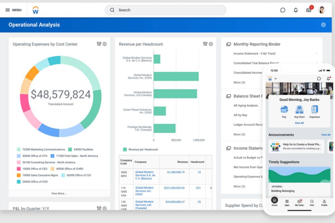Screen dimensions: 335x223
Task: Open the inbox tray icon with badge
Action: 309,10
